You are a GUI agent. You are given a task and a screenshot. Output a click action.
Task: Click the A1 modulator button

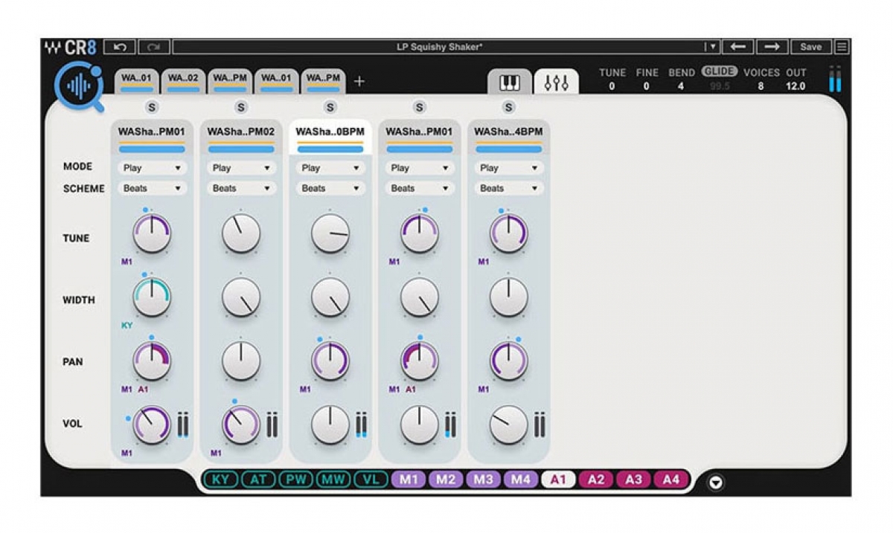coord(559,479)
